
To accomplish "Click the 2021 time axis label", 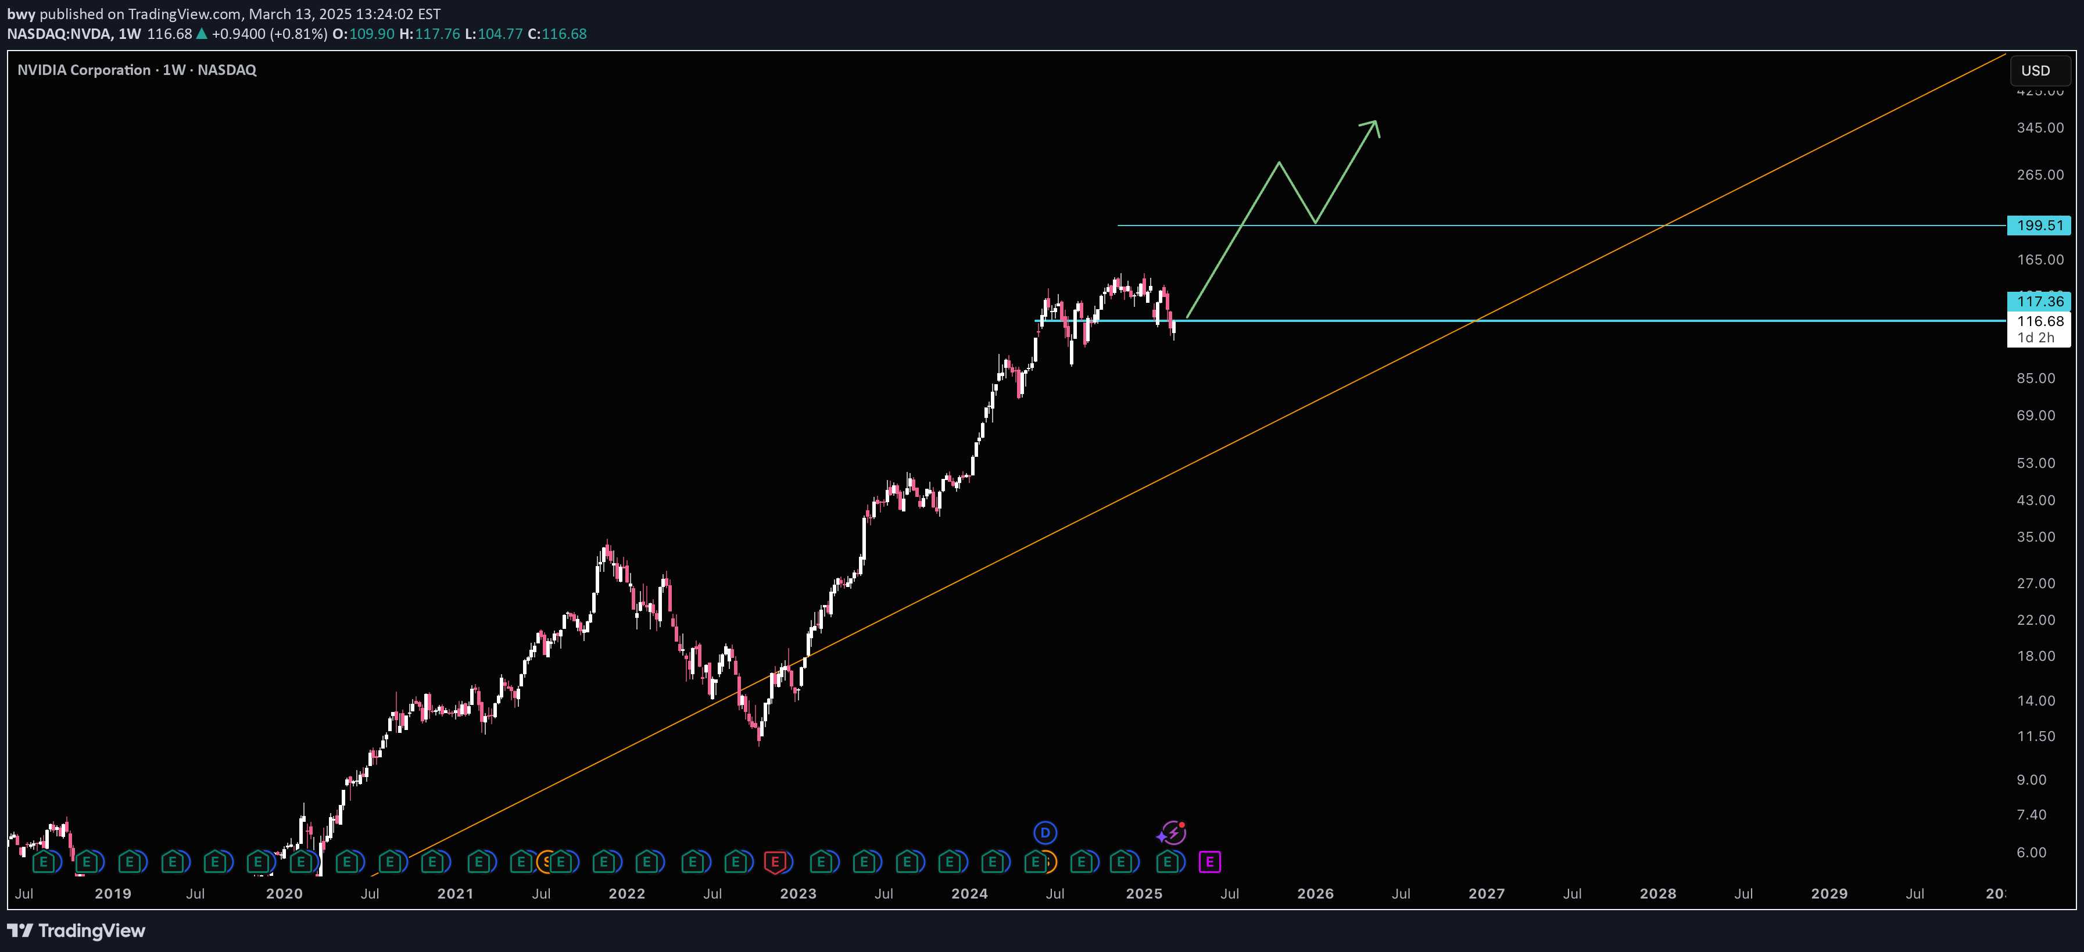I will 456,893.
